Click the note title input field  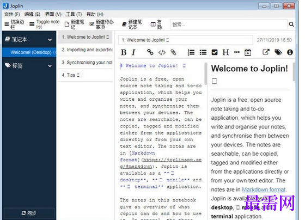[x=186, y=40]
